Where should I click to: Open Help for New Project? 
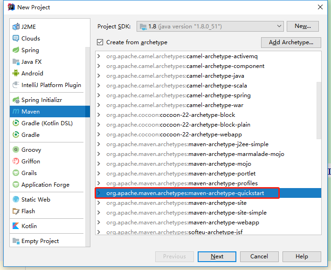(x=302, y=256)
